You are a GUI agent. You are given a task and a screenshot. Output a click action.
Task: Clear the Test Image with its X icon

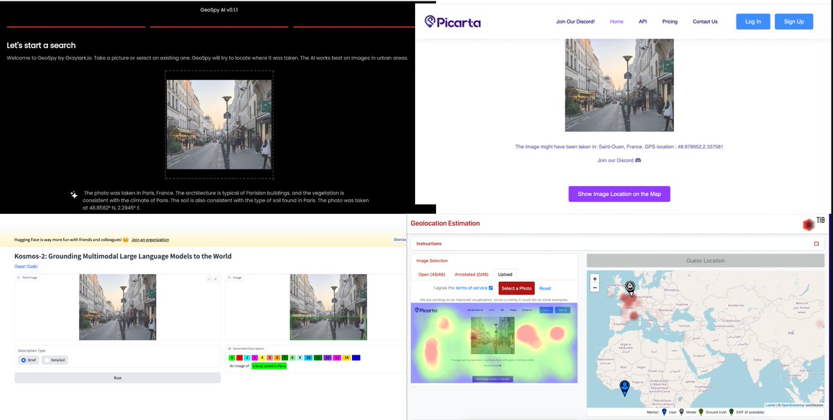[215, 279]
